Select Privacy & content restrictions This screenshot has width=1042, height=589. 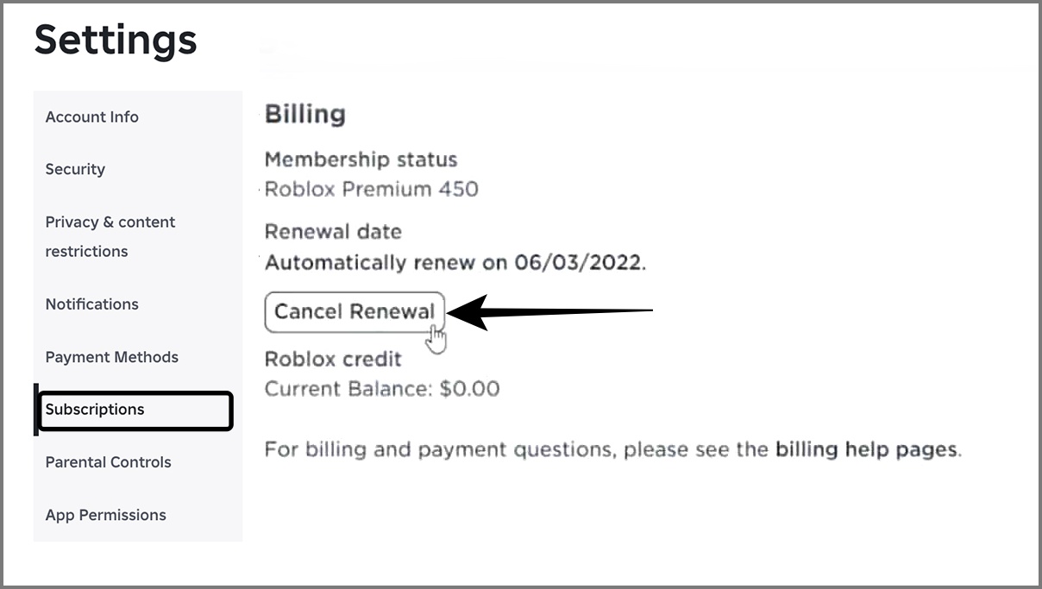click(110, 236)
